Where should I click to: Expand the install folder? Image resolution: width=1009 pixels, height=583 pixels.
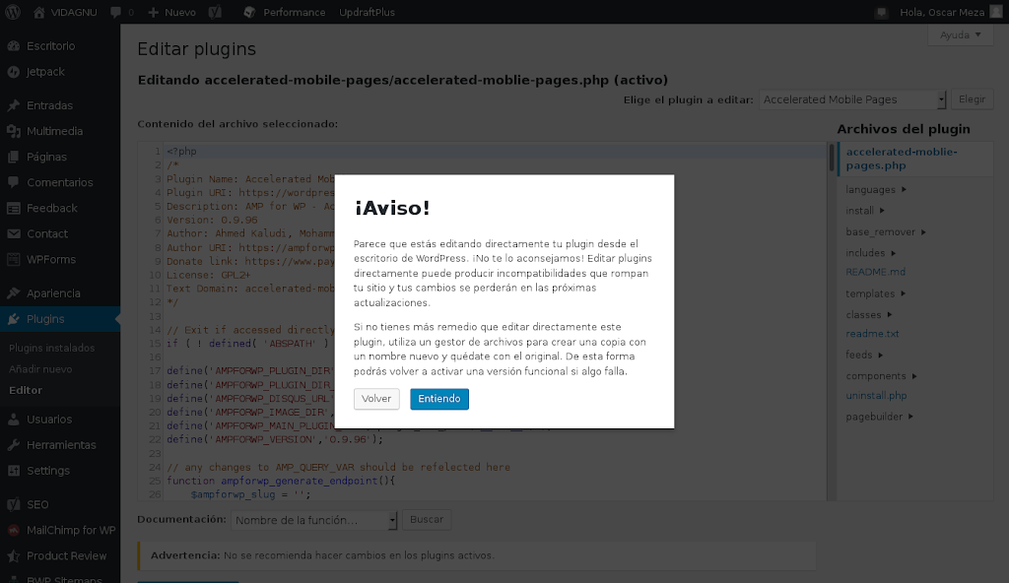(x=865, y=211)
